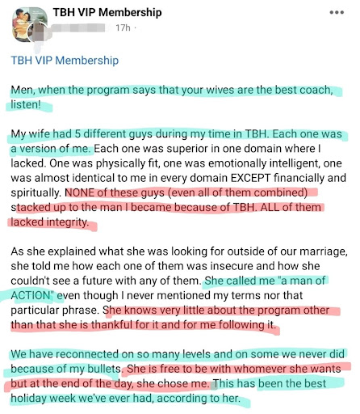Select the teal-highlighted line starting "Men, when the program"
This screenshot has width=360, height=414.
(x=172, y=90)
